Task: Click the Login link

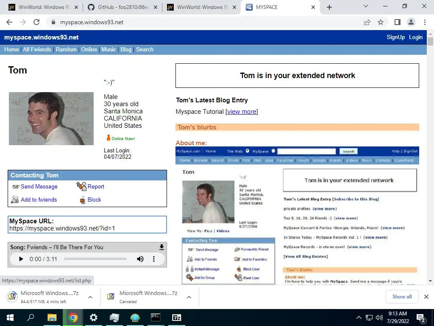Action: [416, 37]
